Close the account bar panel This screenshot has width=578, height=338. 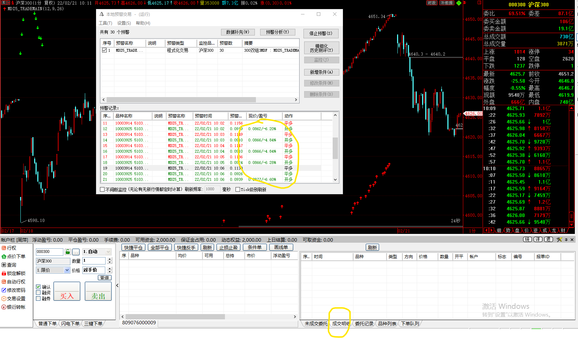pos(572,240)
